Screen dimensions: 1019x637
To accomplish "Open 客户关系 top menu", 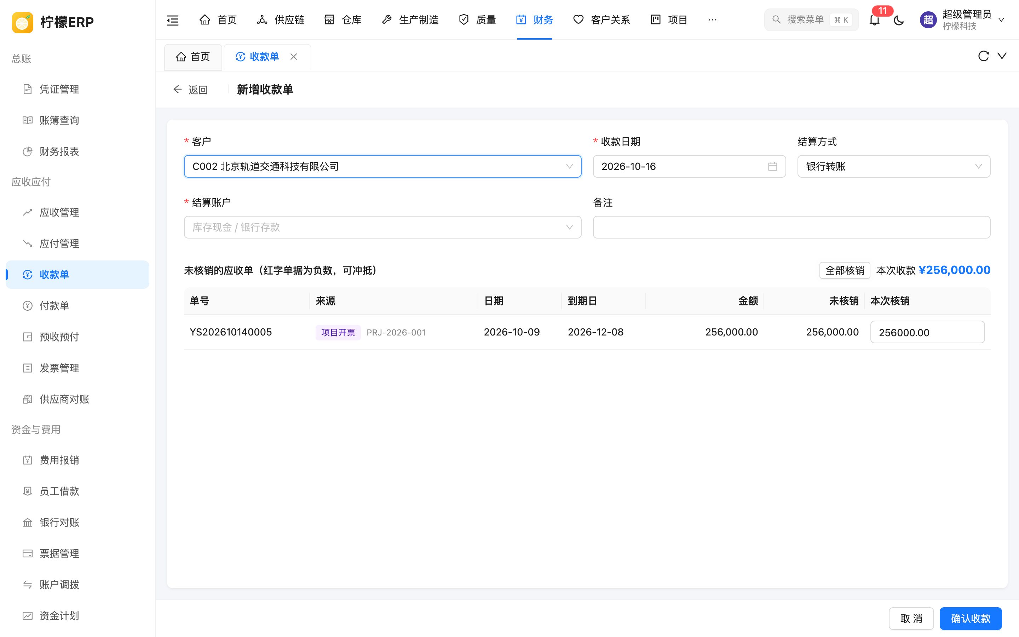I will click(602, 20).
